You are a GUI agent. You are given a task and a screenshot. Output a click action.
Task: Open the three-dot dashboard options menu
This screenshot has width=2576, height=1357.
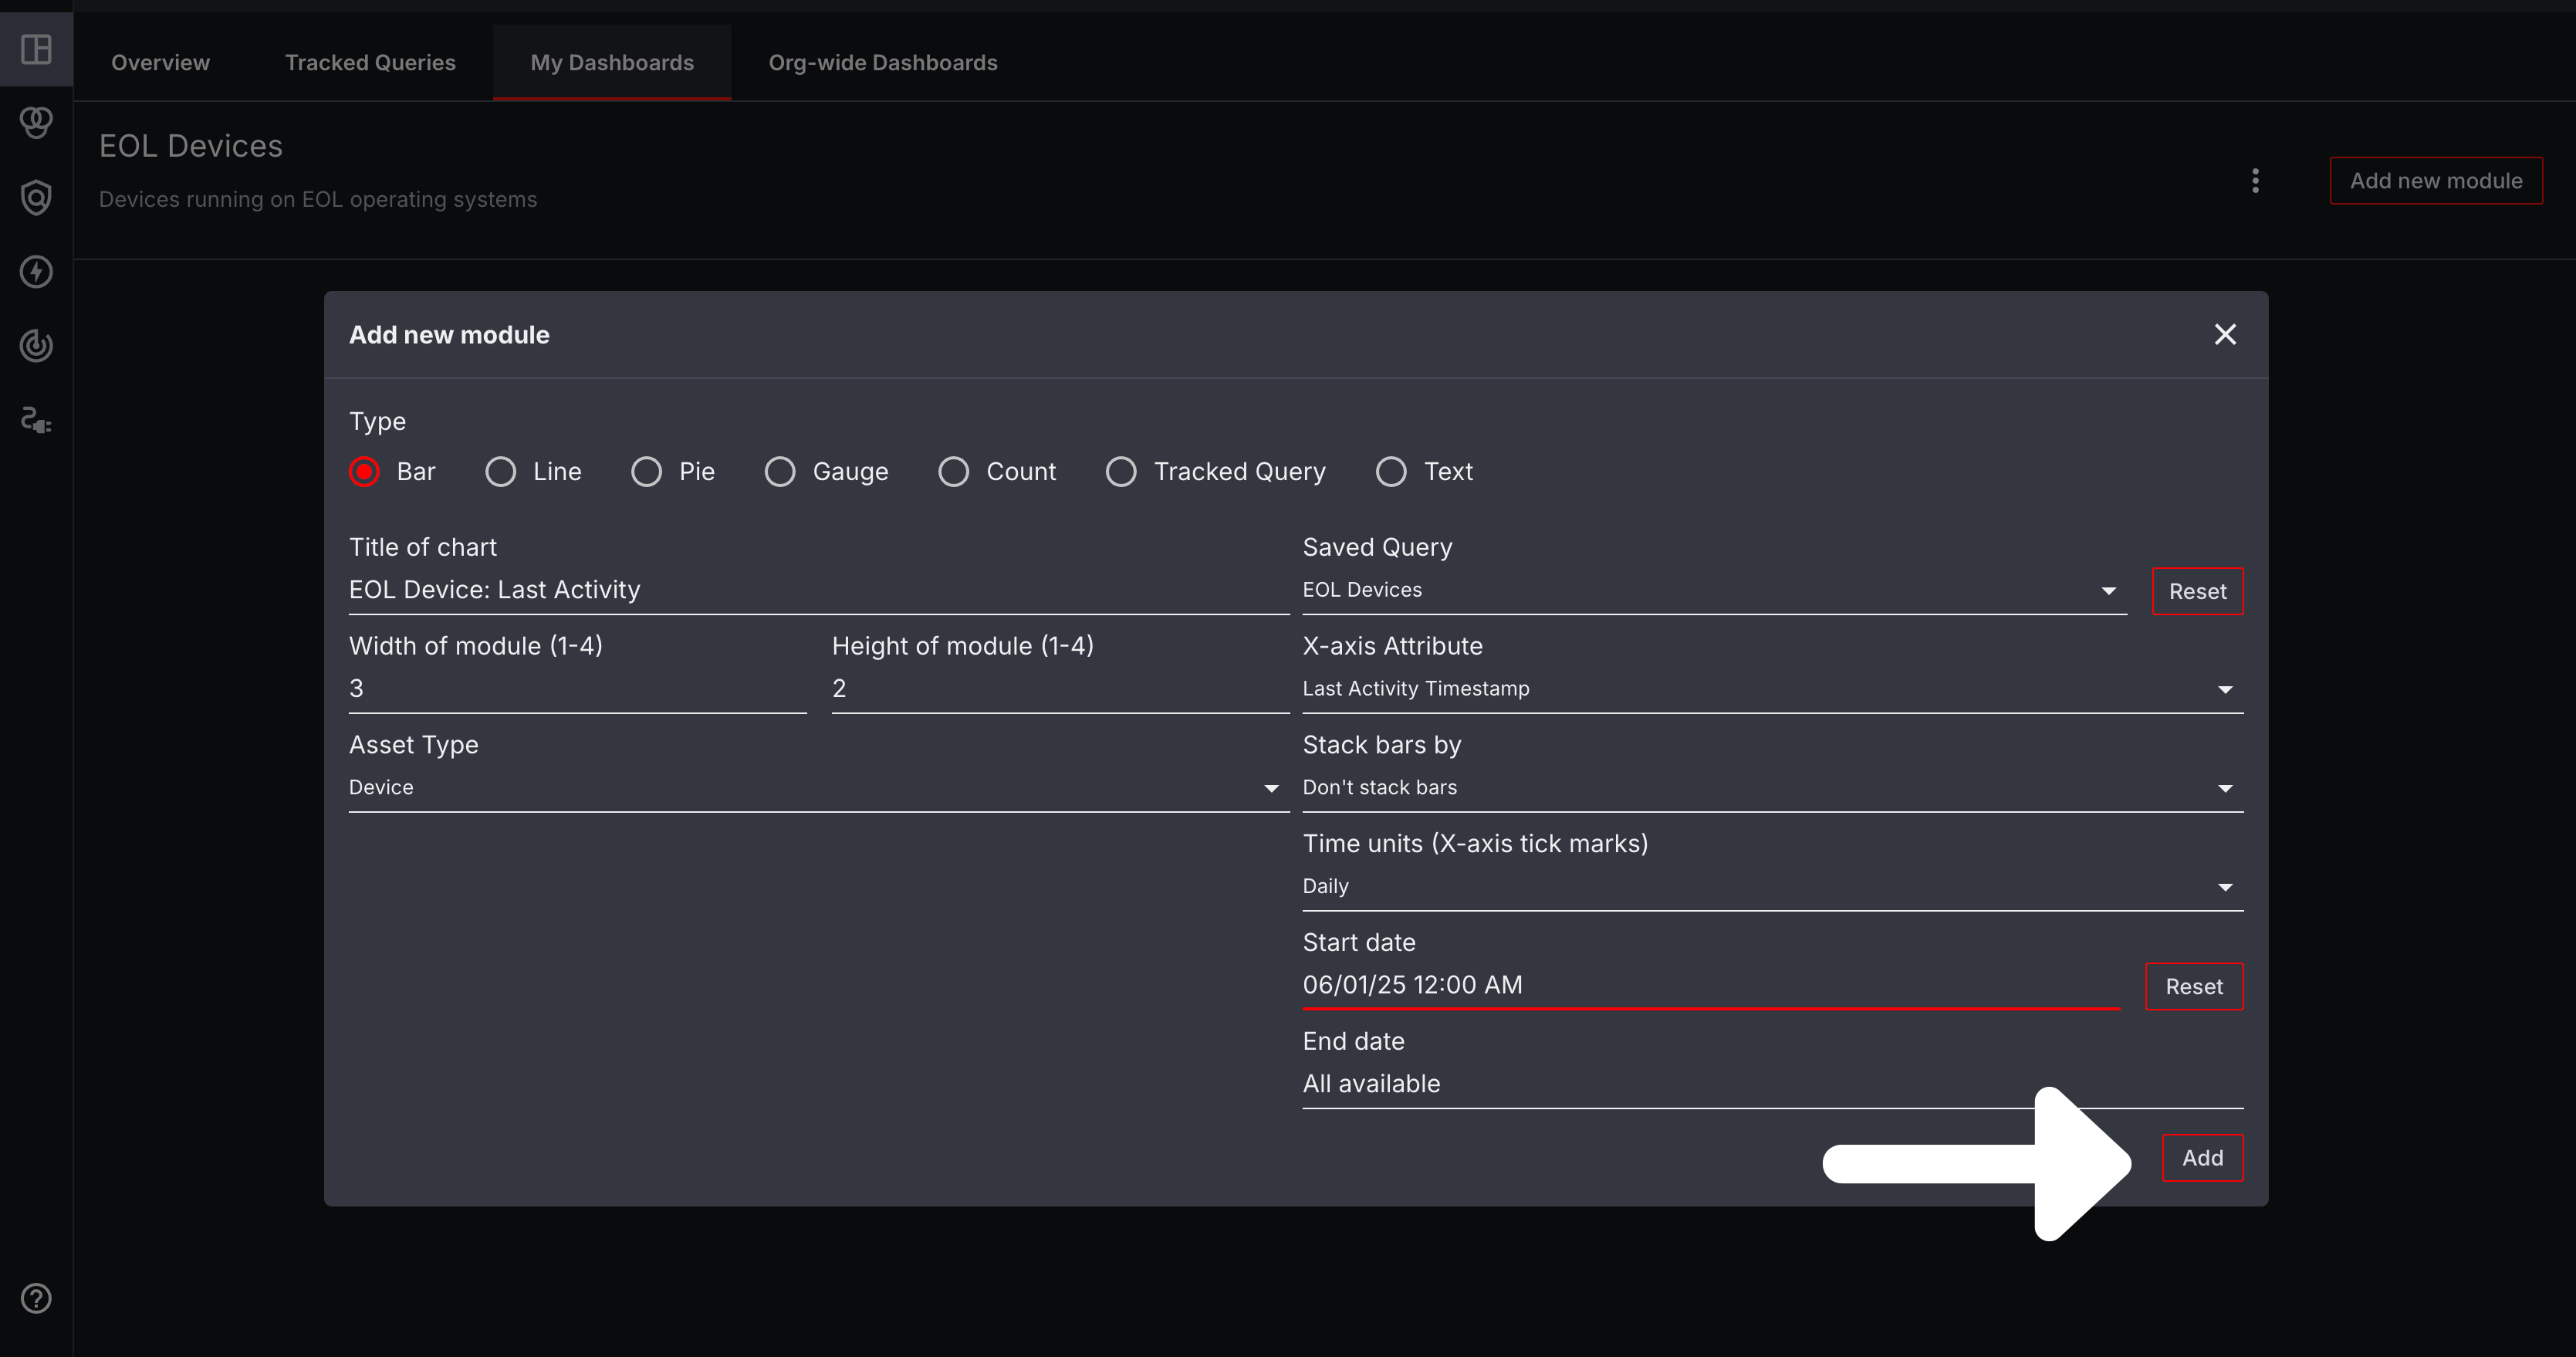coord(2254,181)
